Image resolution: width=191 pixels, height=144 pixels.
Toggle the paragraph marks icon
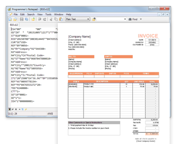pos(22,109)
